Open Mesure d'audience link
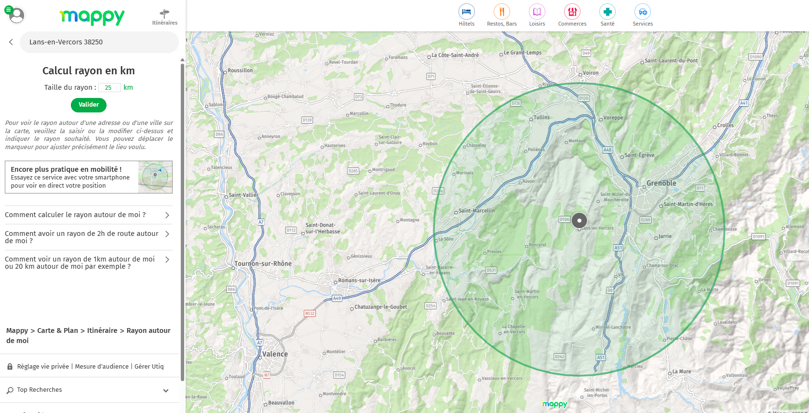This screenshot has width=809, height=413. tap(102, 367)
